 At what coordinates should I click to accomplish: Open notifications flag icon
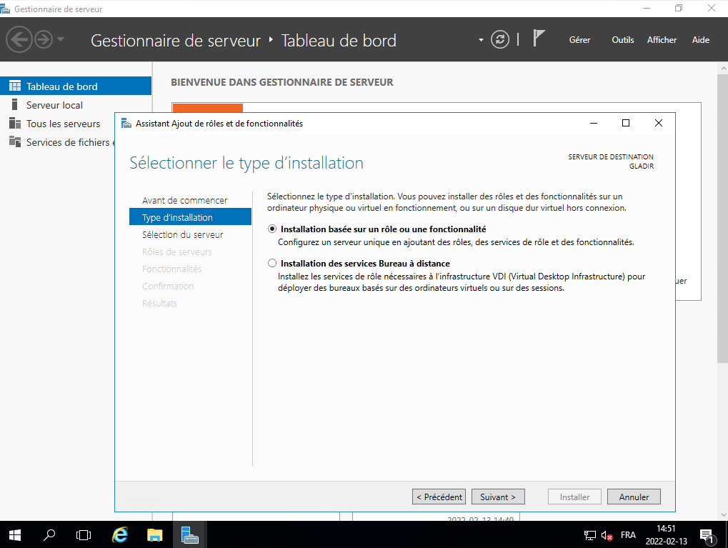pyautogui.click(x=539, y=38)
